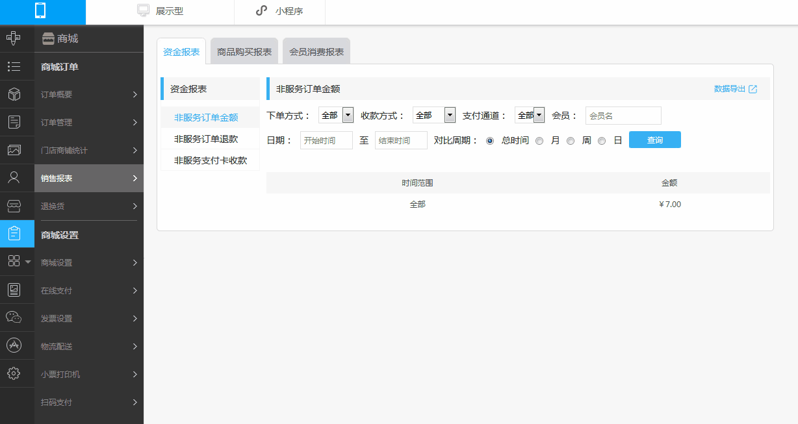Click the 会员名 member name field
Viewport: 798px width, 424px height.
coord(623,116)
